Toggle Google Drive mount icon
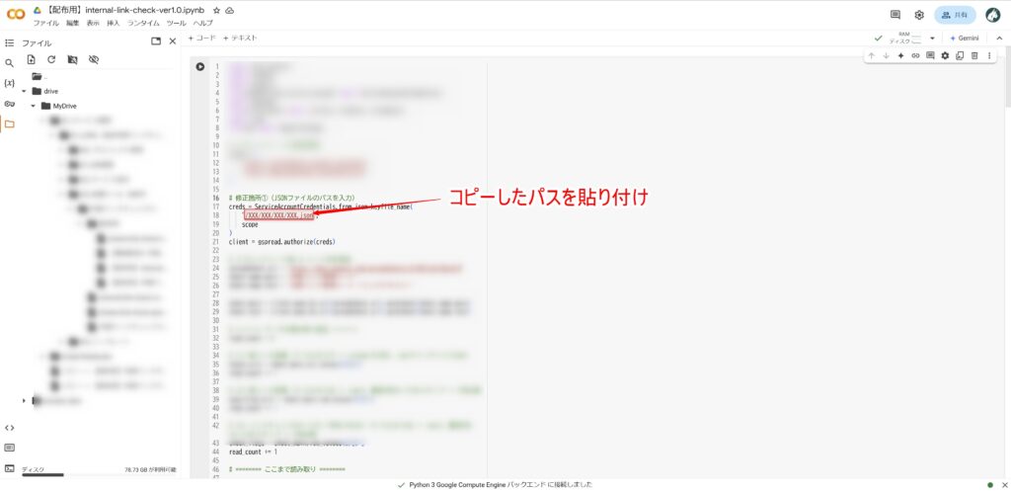Screen dimensions: 1011x491 click(72, 60)
